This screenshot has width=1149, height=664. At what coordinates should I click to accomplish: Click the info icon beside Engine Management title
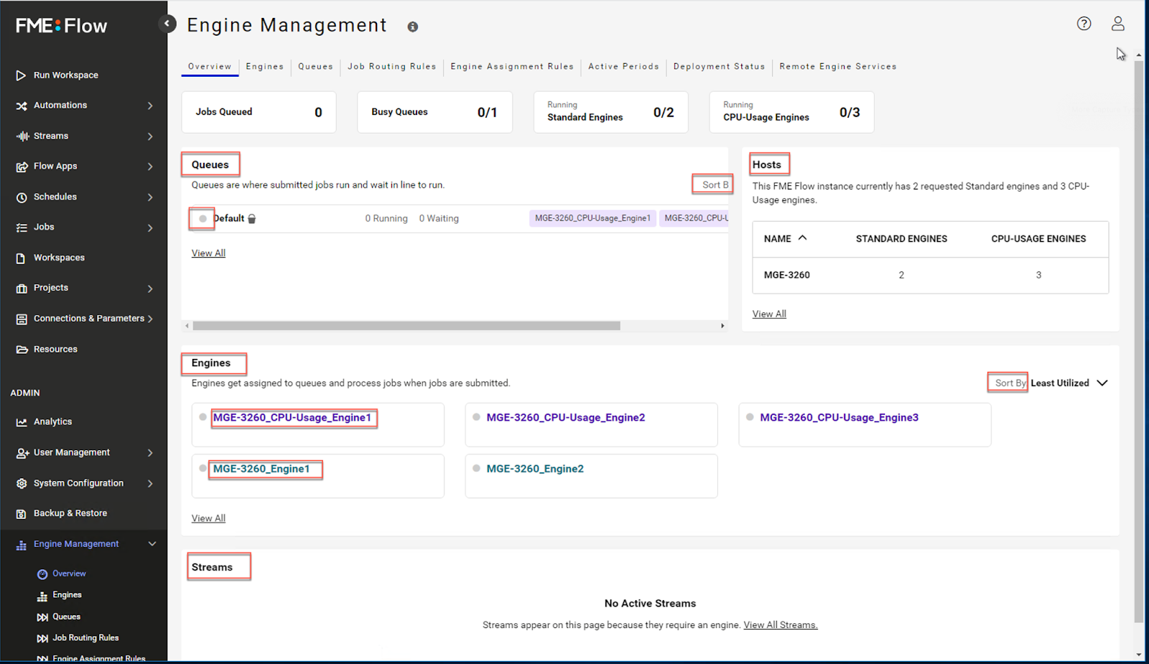pos(413,27)
